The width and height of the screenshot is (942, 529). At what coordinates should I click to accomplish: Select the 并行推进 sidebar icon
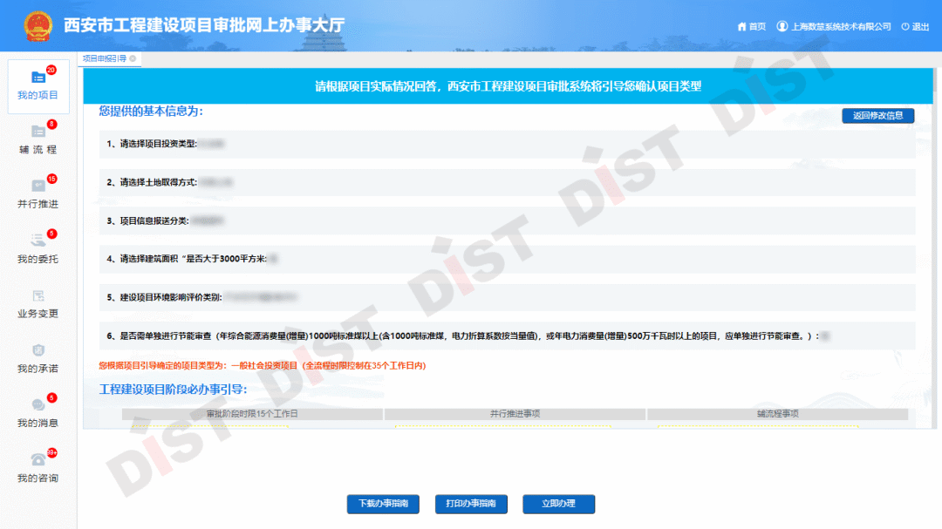38,187
